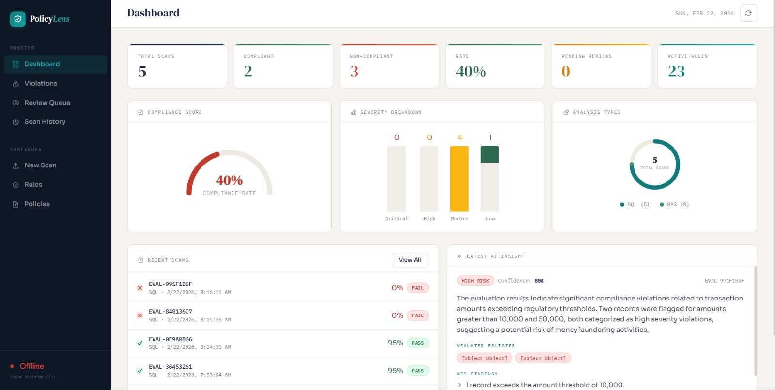This screenshot has width=775, height=390.
Task: Click the yellow Medium severity bar
Action: (x=459, y=179)
